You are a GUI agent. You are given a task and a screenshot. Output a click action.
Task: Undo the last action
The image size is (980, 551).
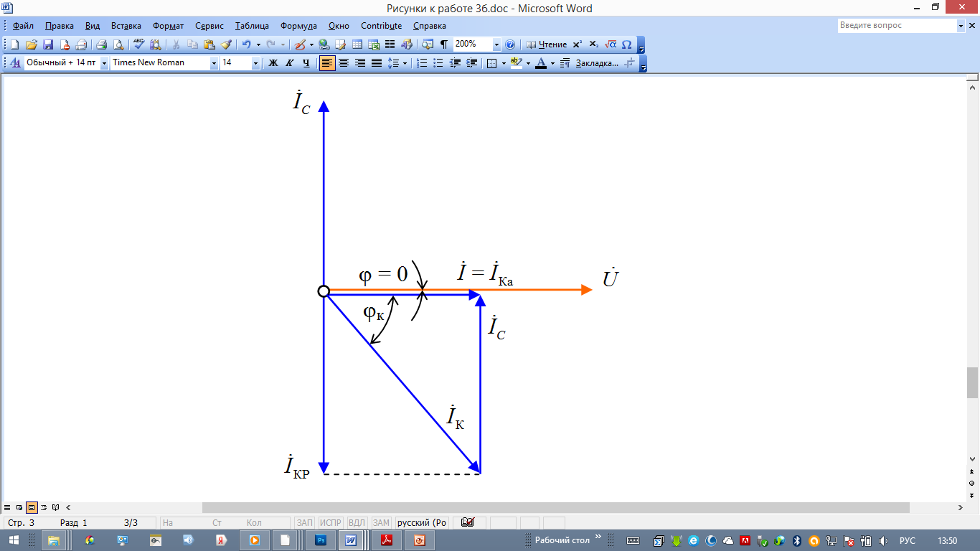click(246, 44)
